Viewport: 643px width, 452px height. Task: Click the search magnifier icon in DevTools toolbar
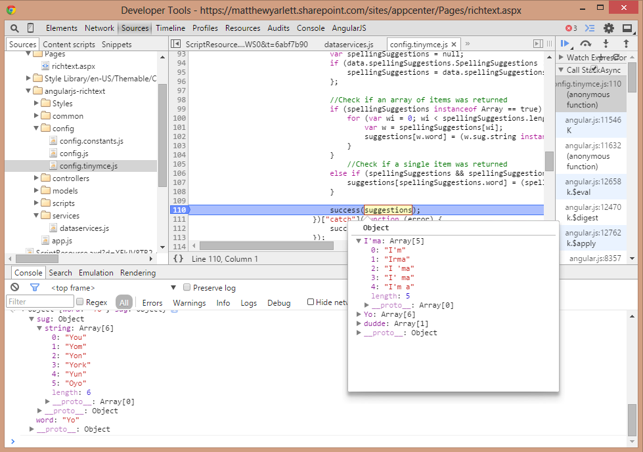pyautogui.click(x=14, y=28)
